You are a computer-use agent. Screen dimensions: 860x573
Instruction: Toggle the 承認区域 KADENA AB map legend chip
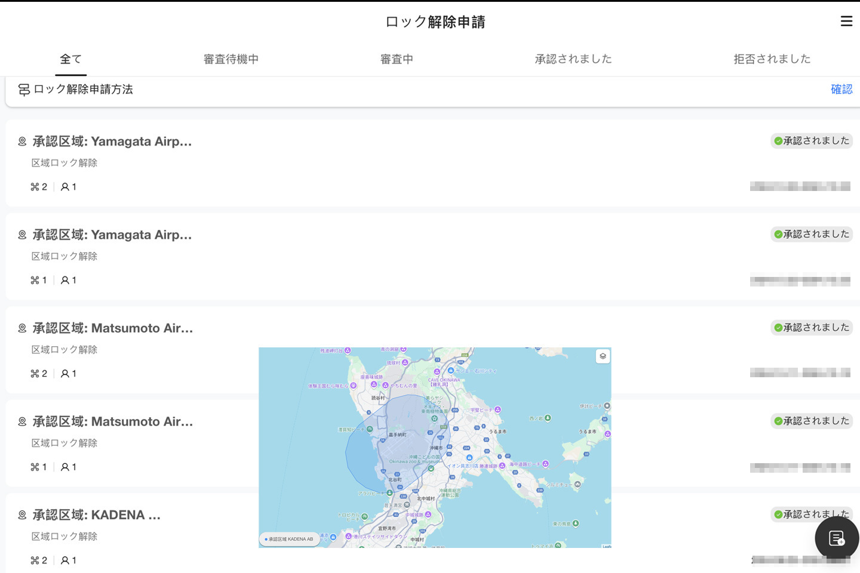coord(289,538)
